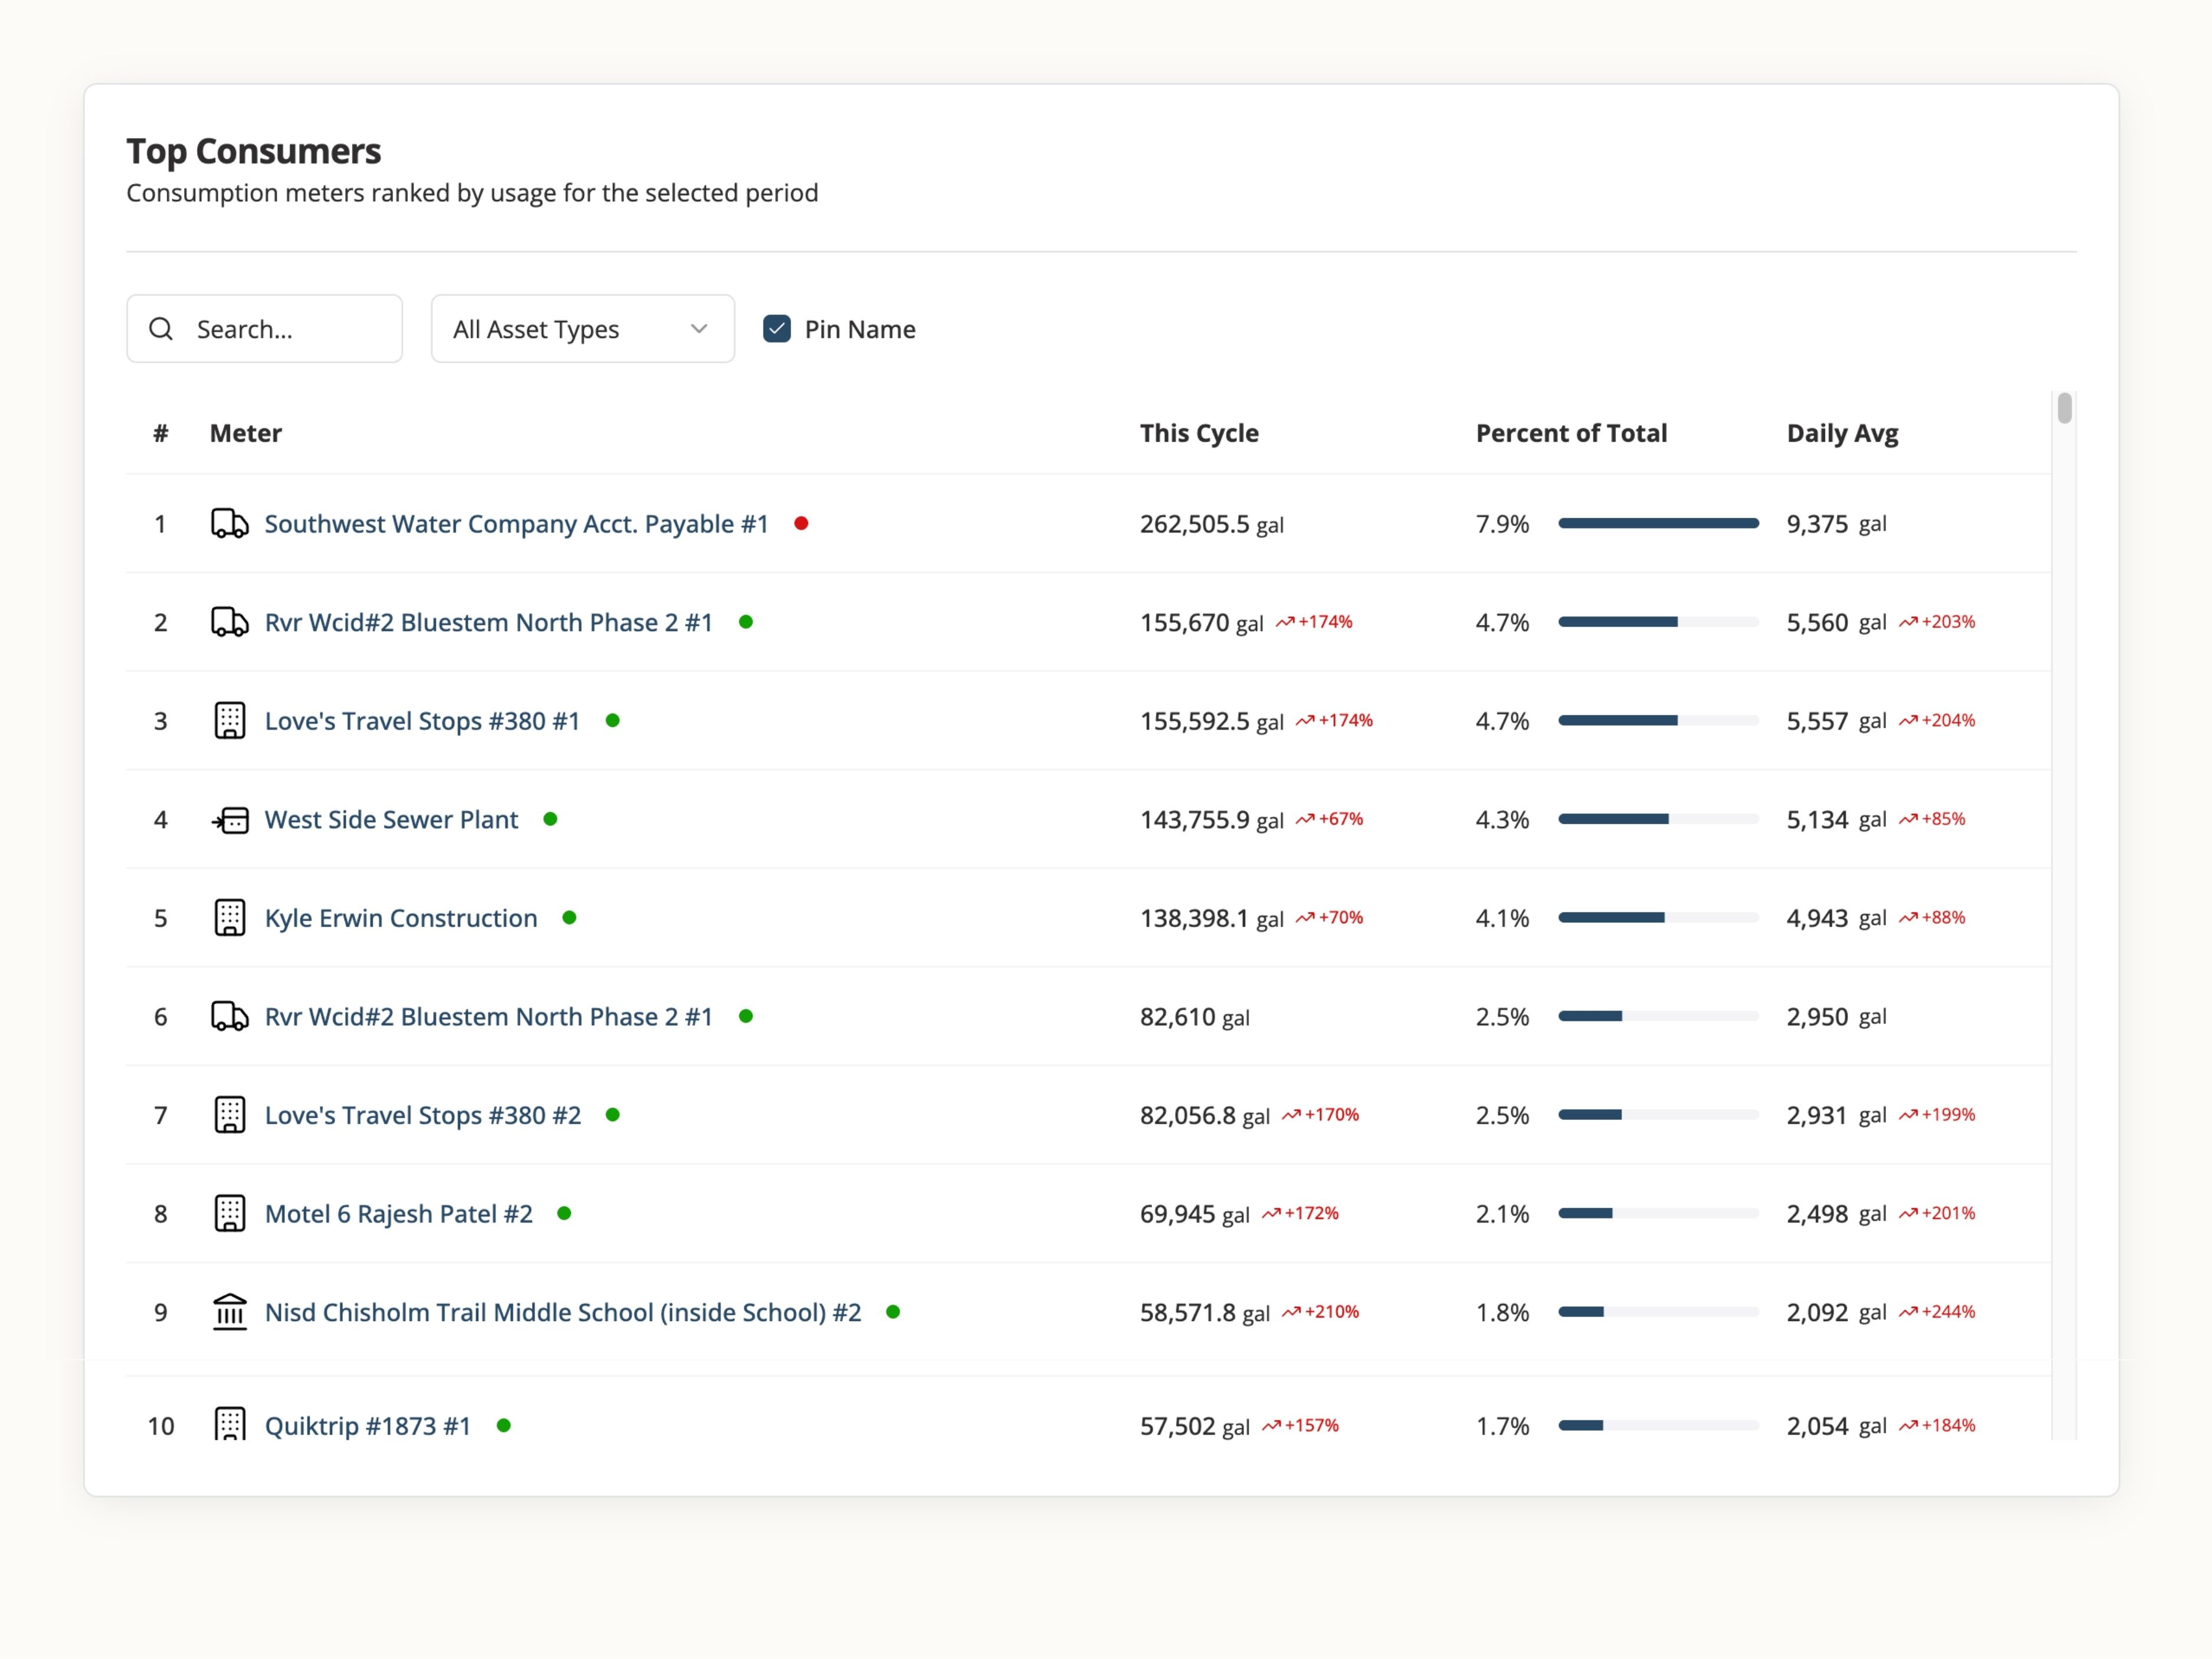Click the red status dot on Southwest Water Company

click(x=801, y=523)
